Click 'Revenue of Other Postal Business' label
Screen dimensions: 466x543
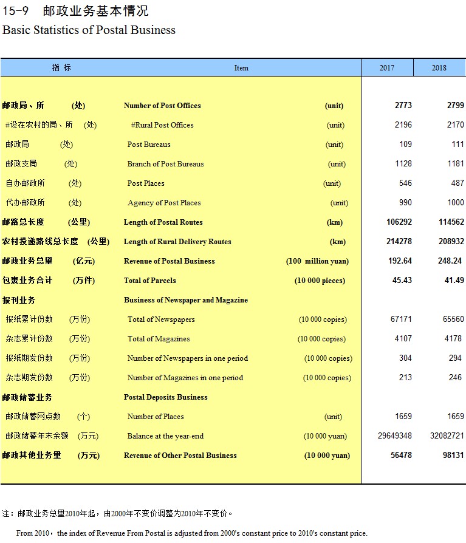[x=180, y=456]
